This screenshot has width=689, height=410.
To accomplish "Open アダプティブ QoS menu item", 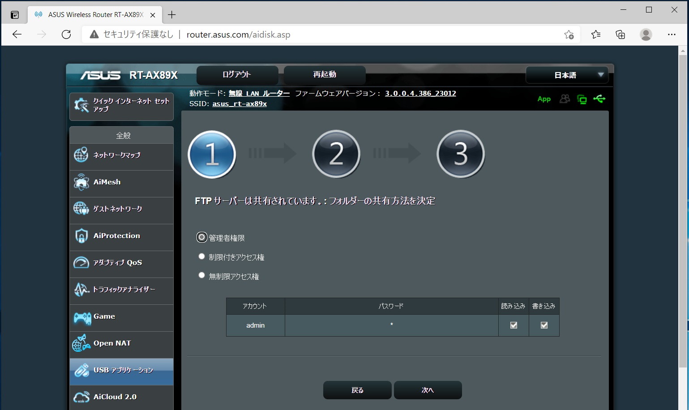I will pyautogui.click(x=121, y=264).
